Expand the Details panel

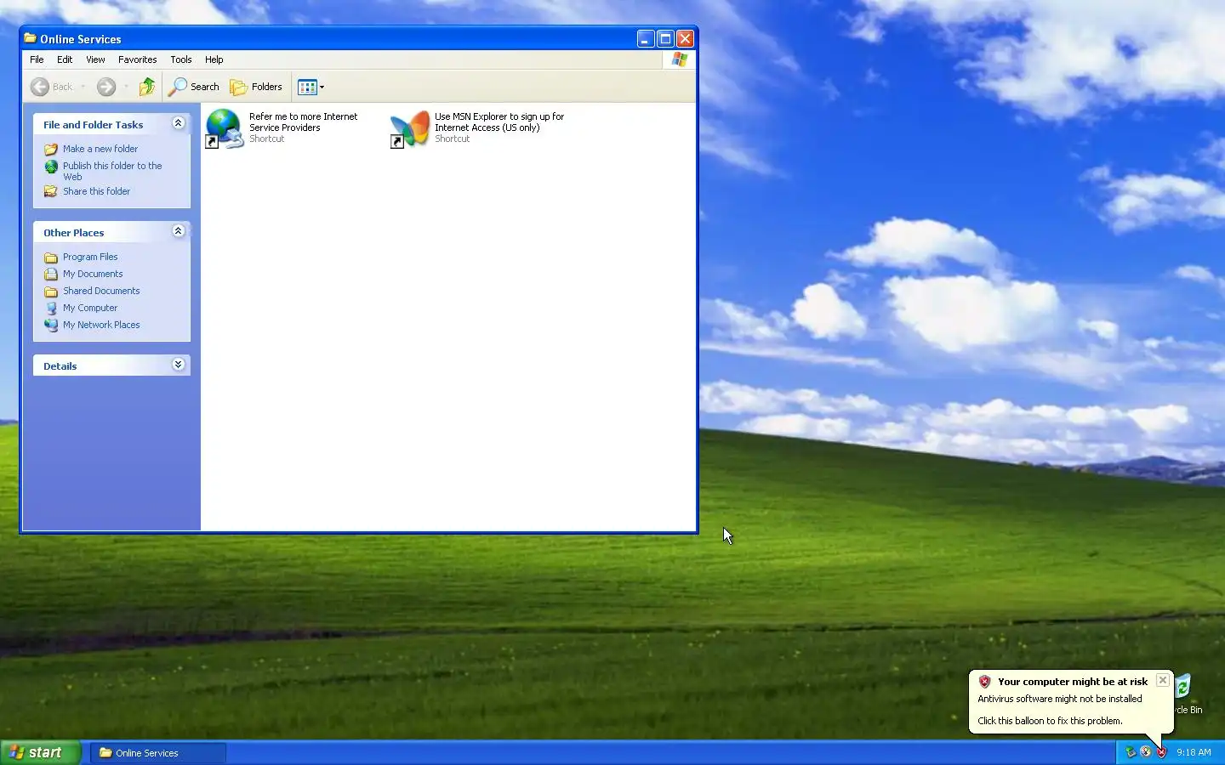pyautogui.click(x=178, y=365)
